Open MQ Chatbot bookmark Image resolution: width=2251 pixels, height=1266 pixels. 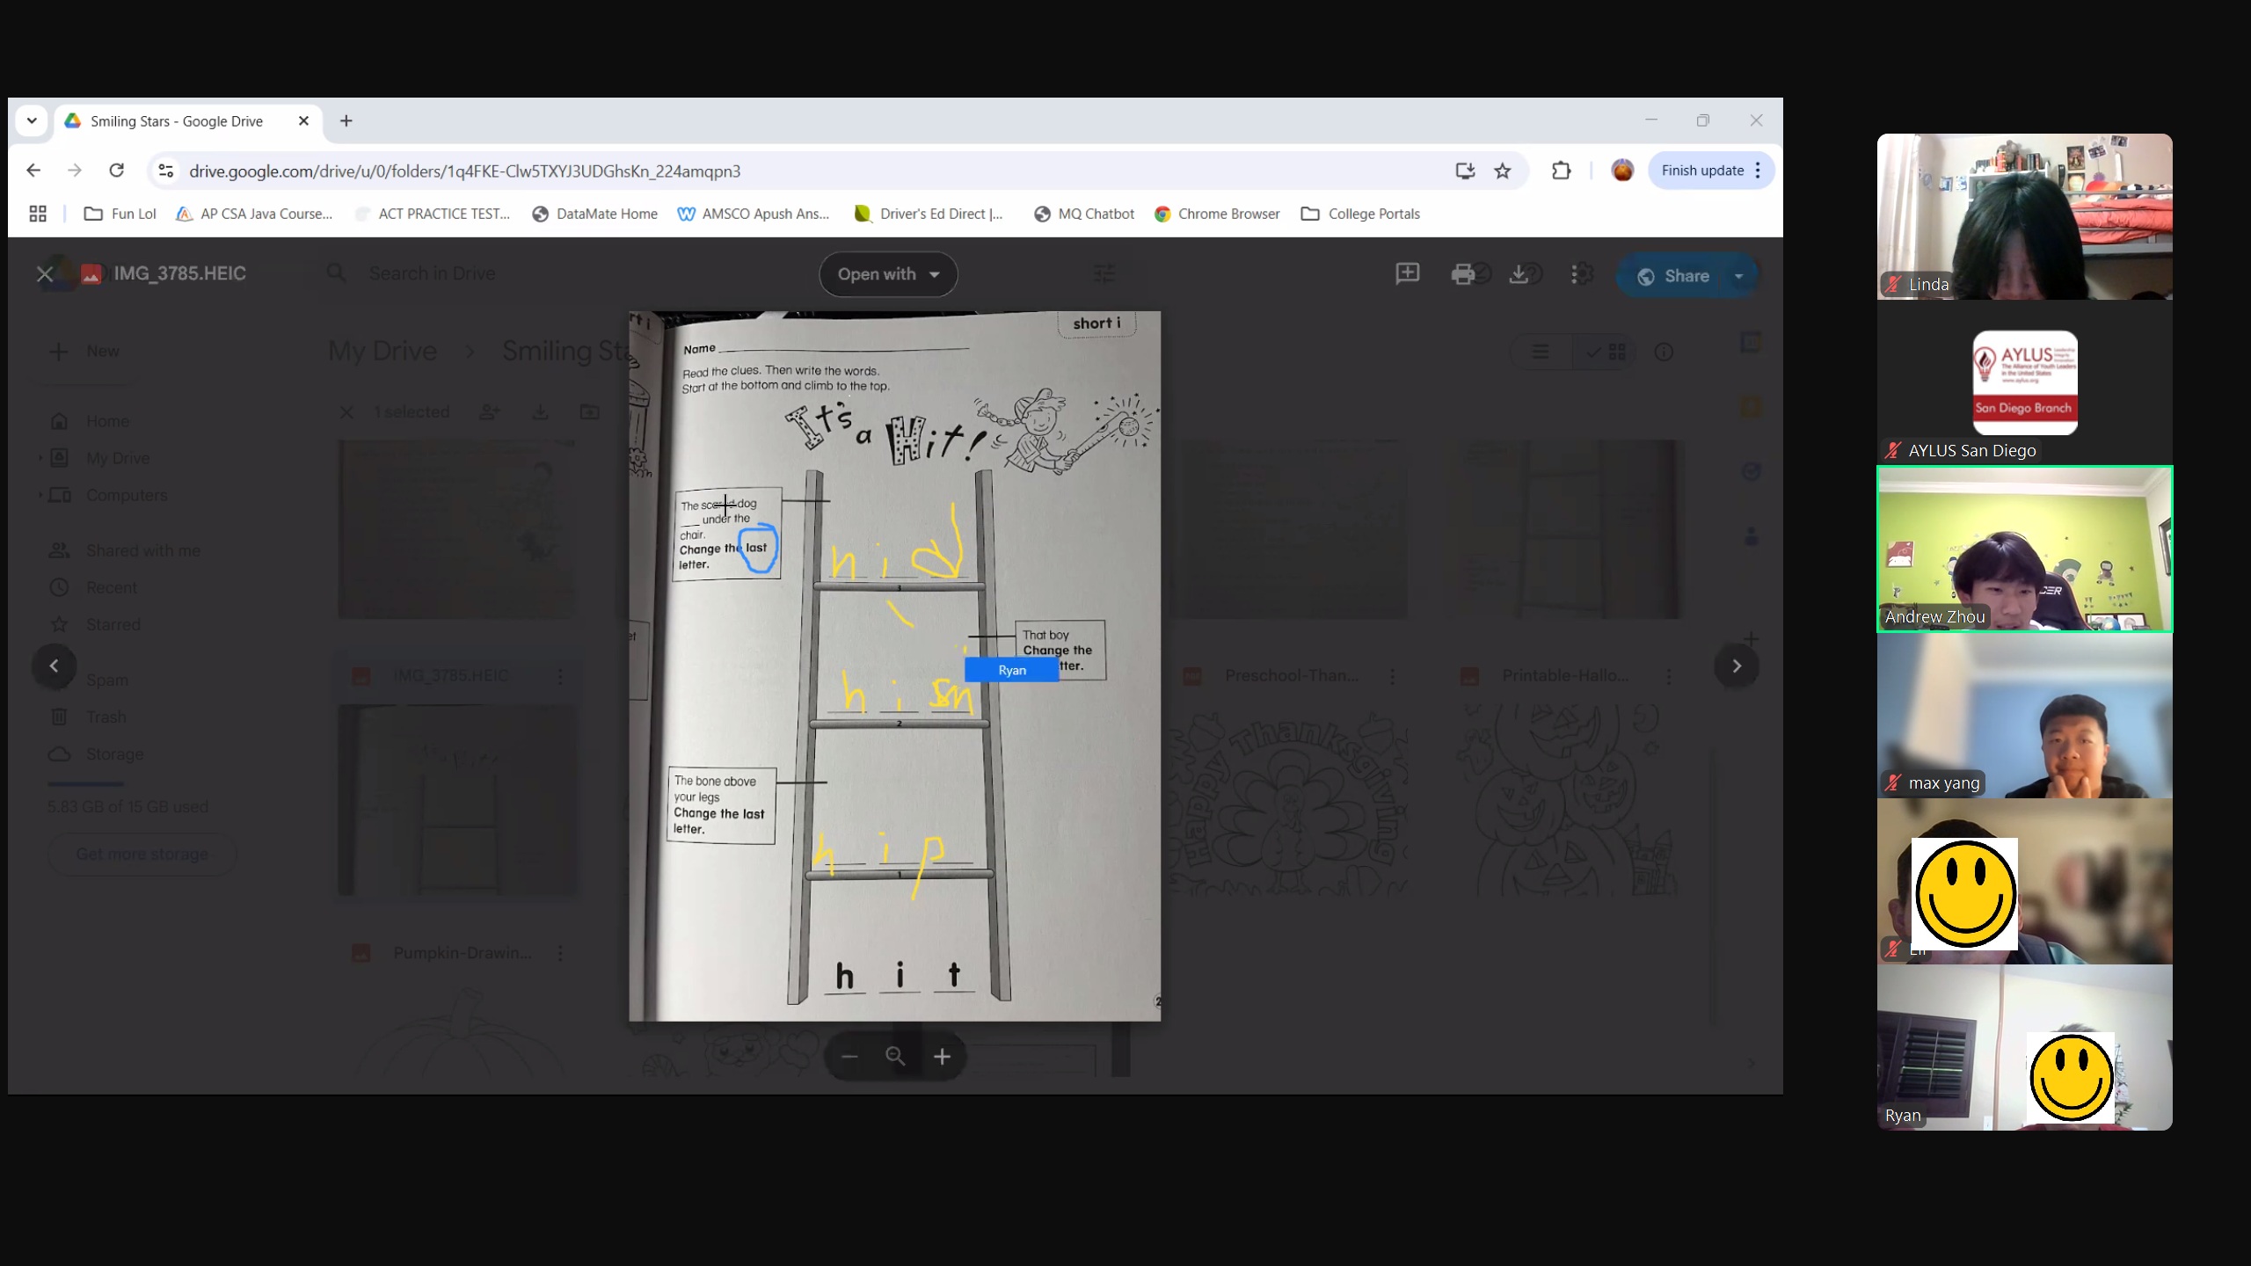pos(1084,214)
